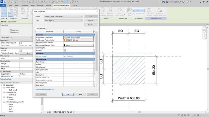
Task: Select the Front elevation in Project Browser
Action: click(11, 107)
